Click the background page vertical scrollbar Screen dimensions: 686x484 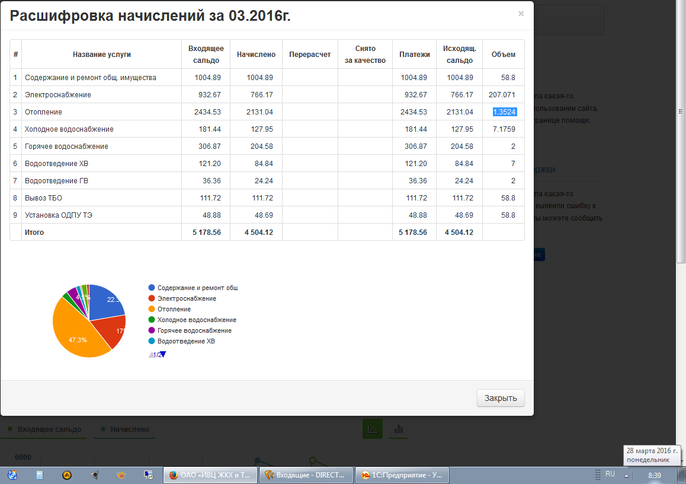[681, 132]
